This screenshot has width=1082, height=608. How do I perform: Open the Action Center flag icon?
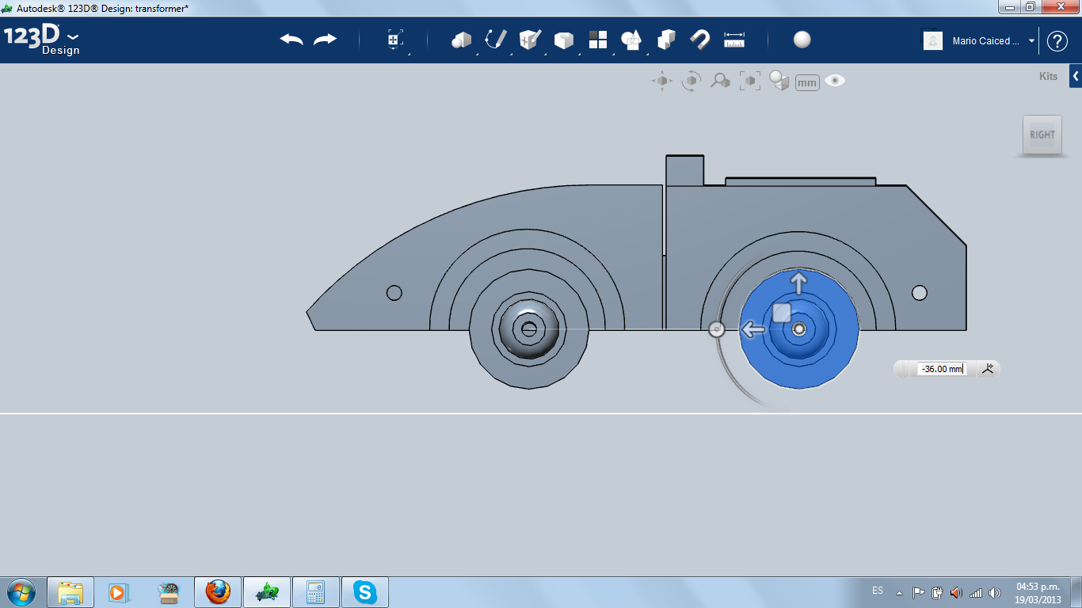[919, 592]
